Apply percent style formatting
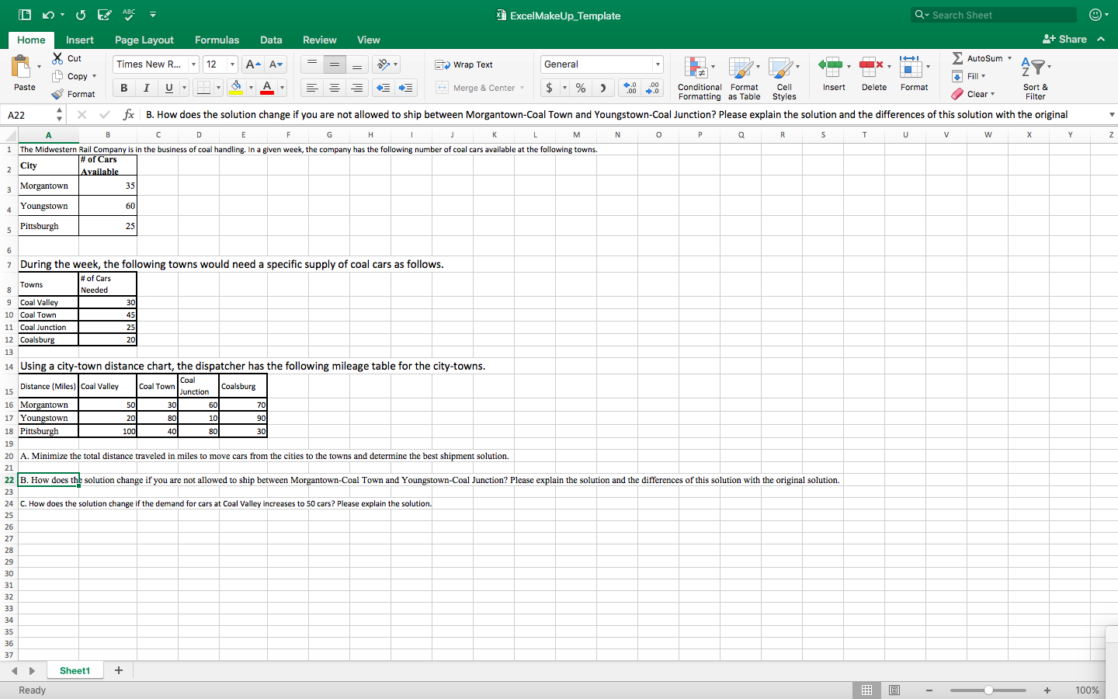This screenshot has width=1118, height=699. (x=580, y=88)
